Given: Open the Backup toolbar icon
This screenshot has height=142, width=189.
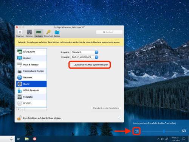Looking at the screenshot, I should [57, 32].
